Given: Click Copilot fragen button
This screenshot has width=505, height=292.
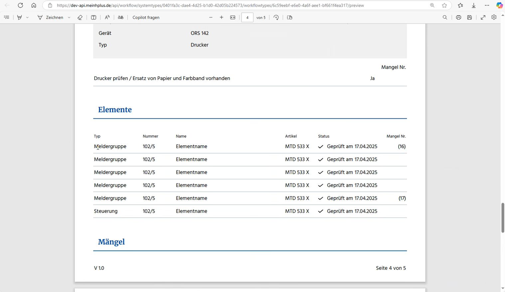Looking at the screenshot, I should [146, 17].
